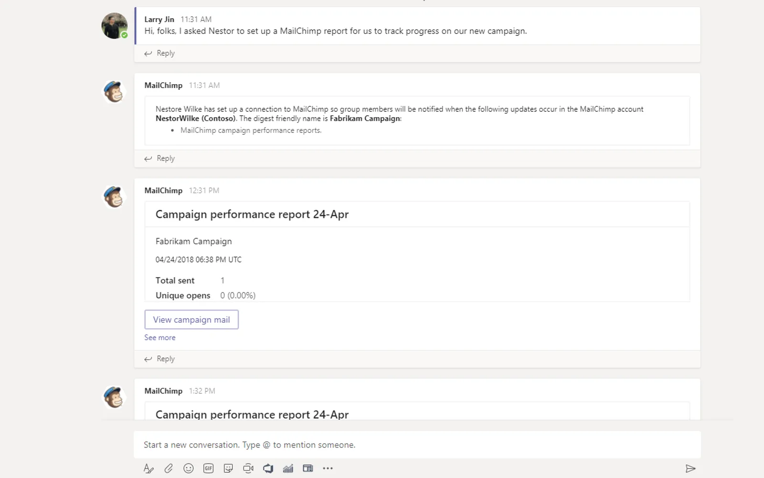The width and height of the screenshot is (764, 478).
Task: Open the text Format options icon
Action: (149, 468)
